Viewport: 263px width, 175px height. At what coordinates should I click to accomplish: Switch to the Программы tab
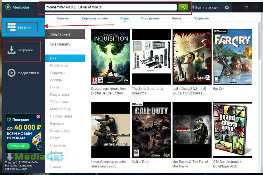150,18
